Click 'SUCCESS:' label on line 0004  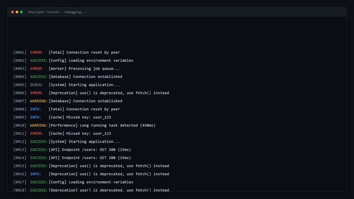(x=39, y=77)
